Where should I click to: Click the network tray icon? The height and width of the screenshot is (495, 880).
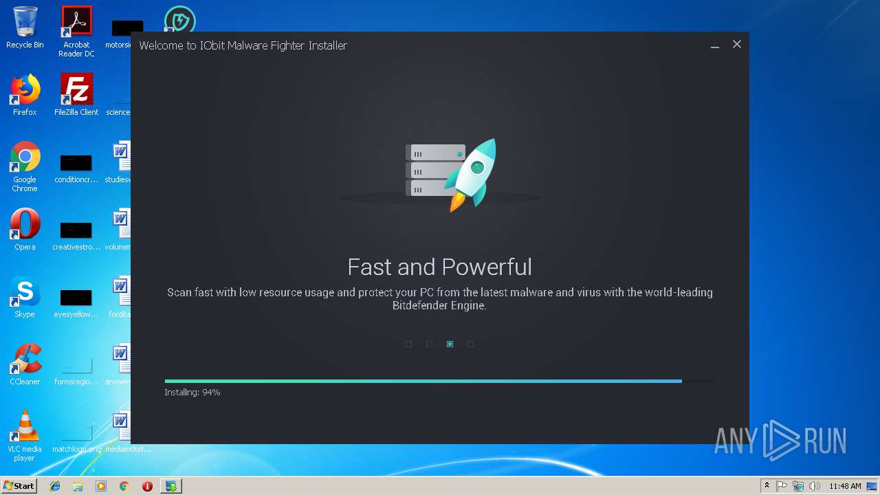pyautogui.click(x=798, y=486)
